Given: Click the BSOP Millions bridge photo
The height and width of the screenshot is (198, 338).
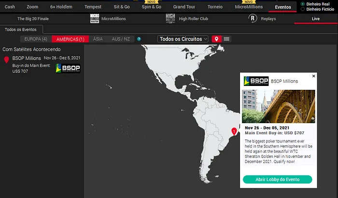Looking at the screenshot, I should point(278,106).
